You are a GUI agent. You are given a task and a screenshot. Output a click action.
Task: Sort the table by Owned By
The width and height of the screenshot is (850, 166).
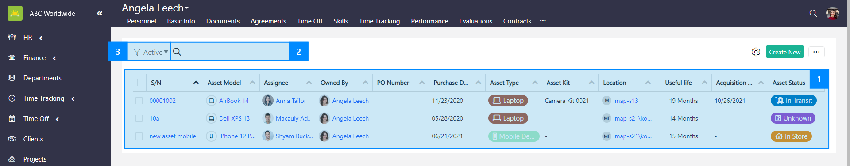(365, 83)
